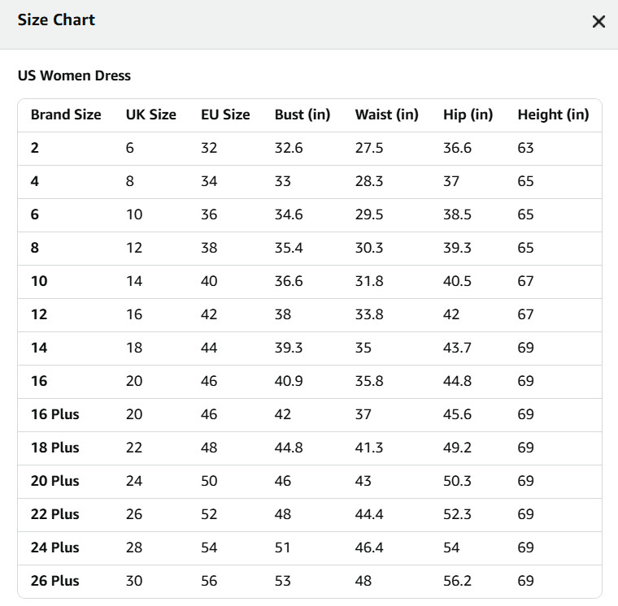Click the Hip (in) column header

(x=468, y=115)
